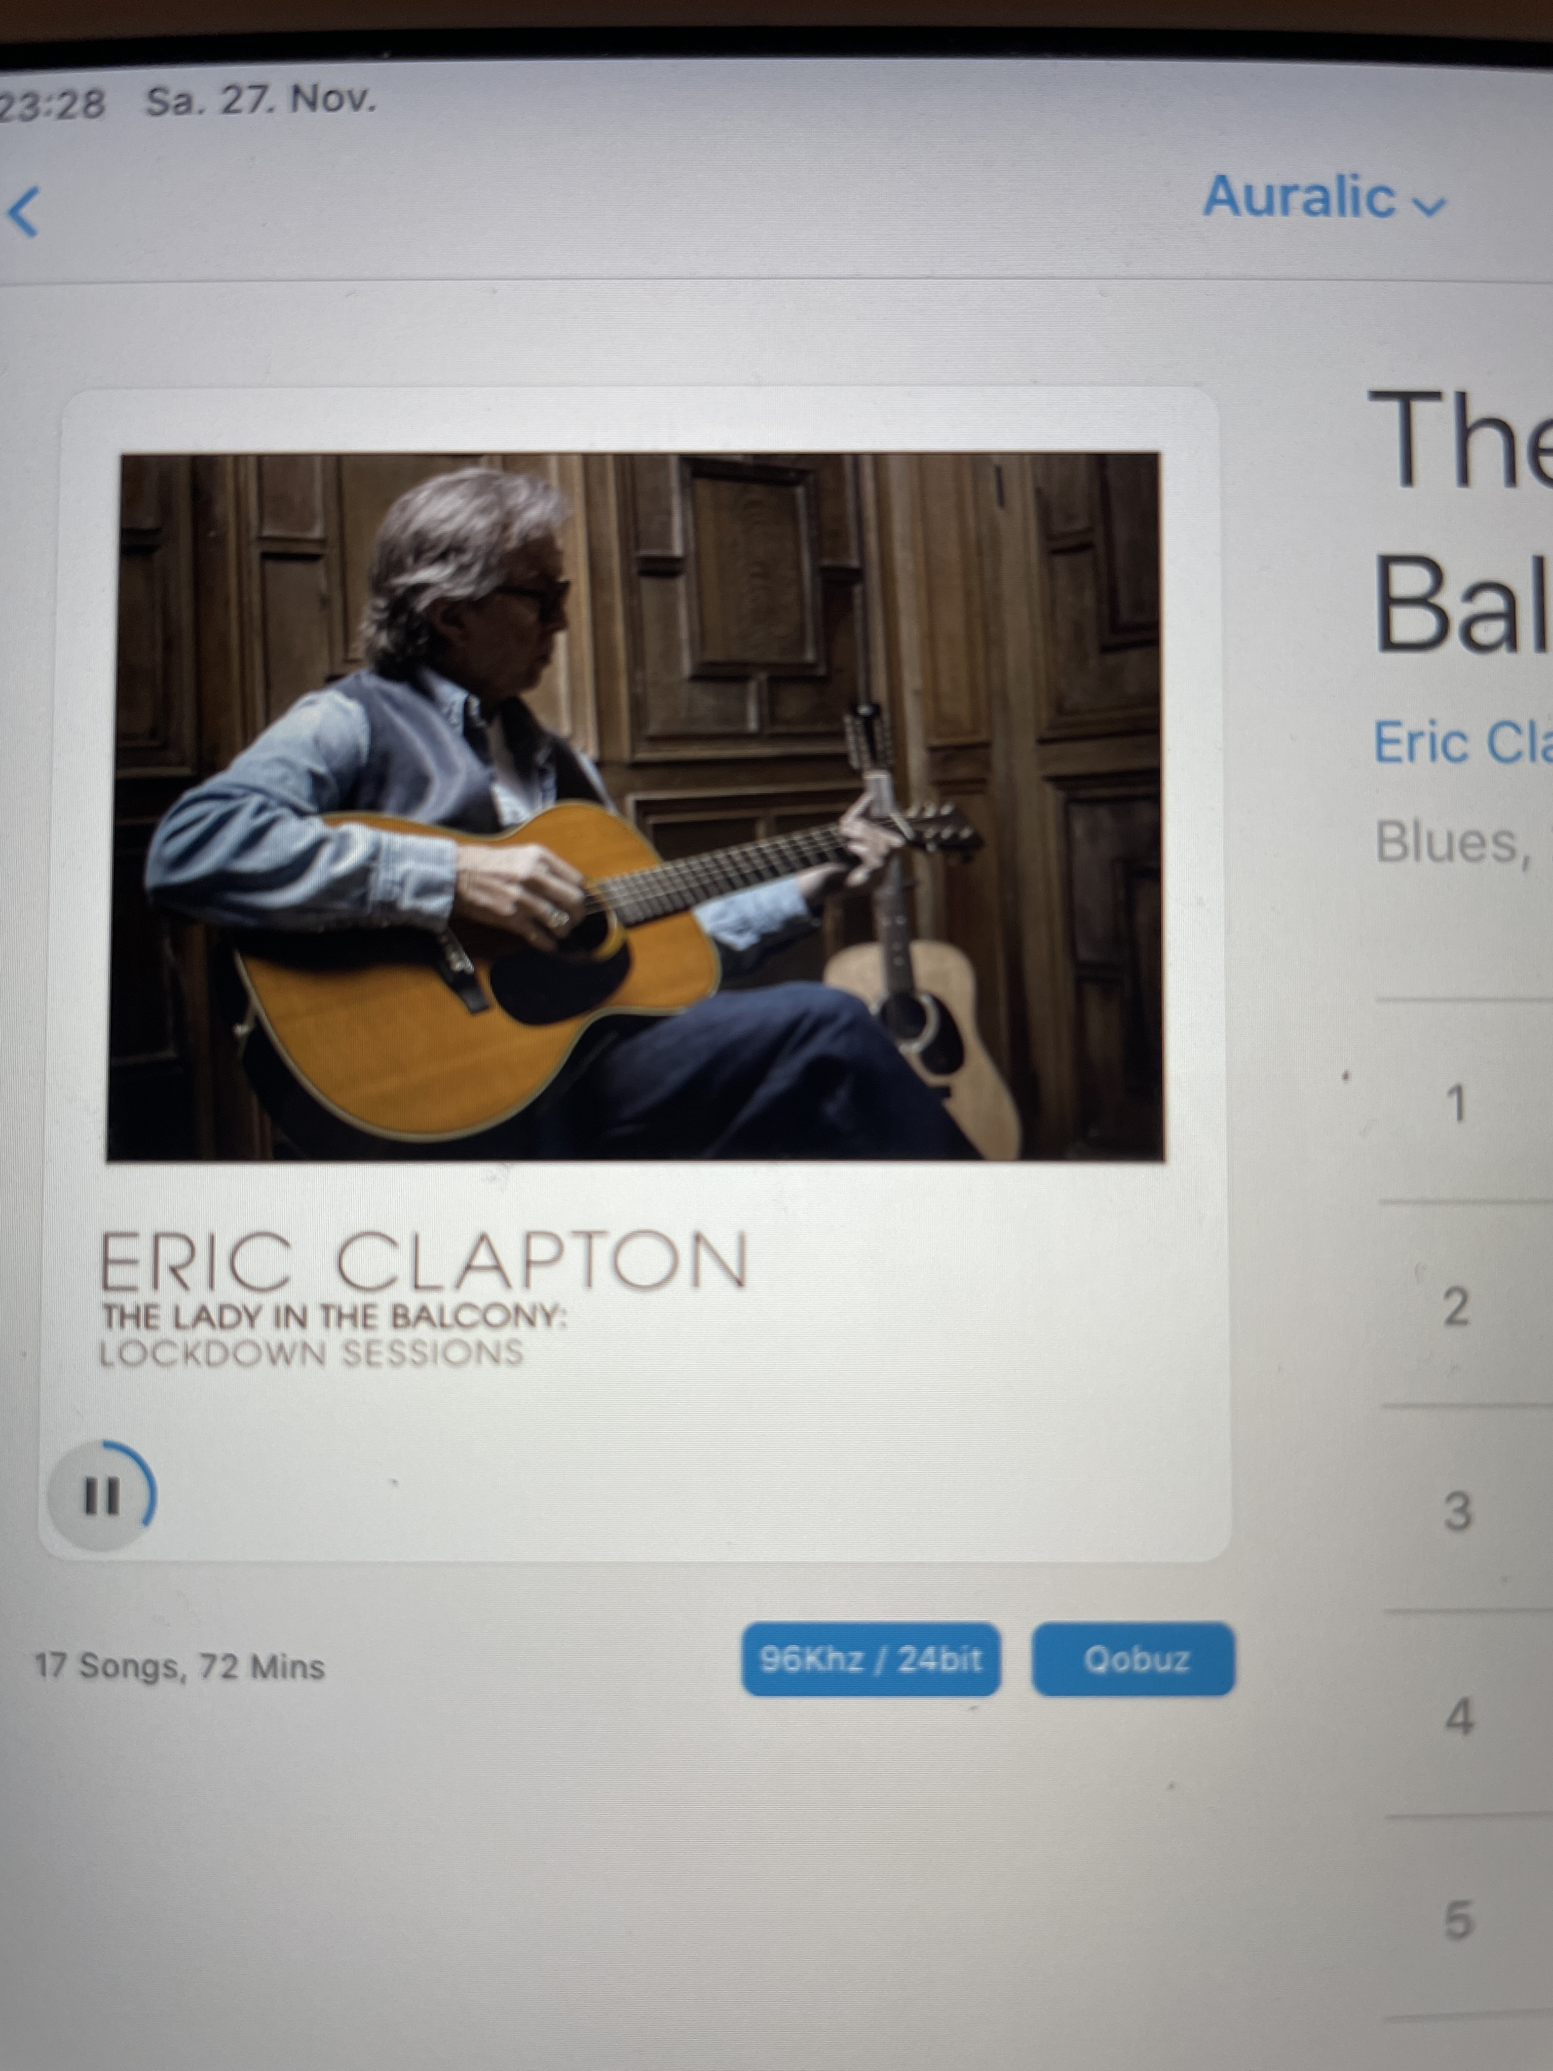Pause playback with the pause button
The image size is (1553, 2071).
tap(102, 1495)
